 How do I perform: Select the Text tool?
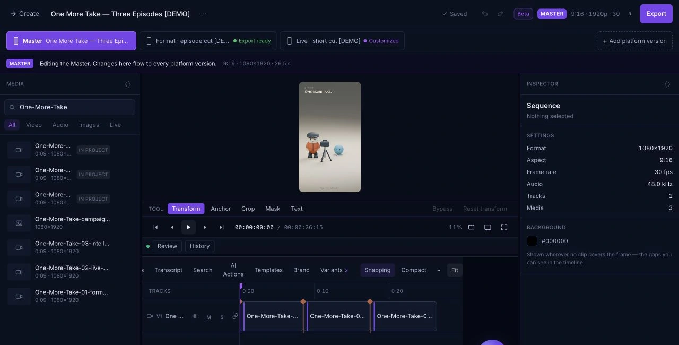pos(297,209)
